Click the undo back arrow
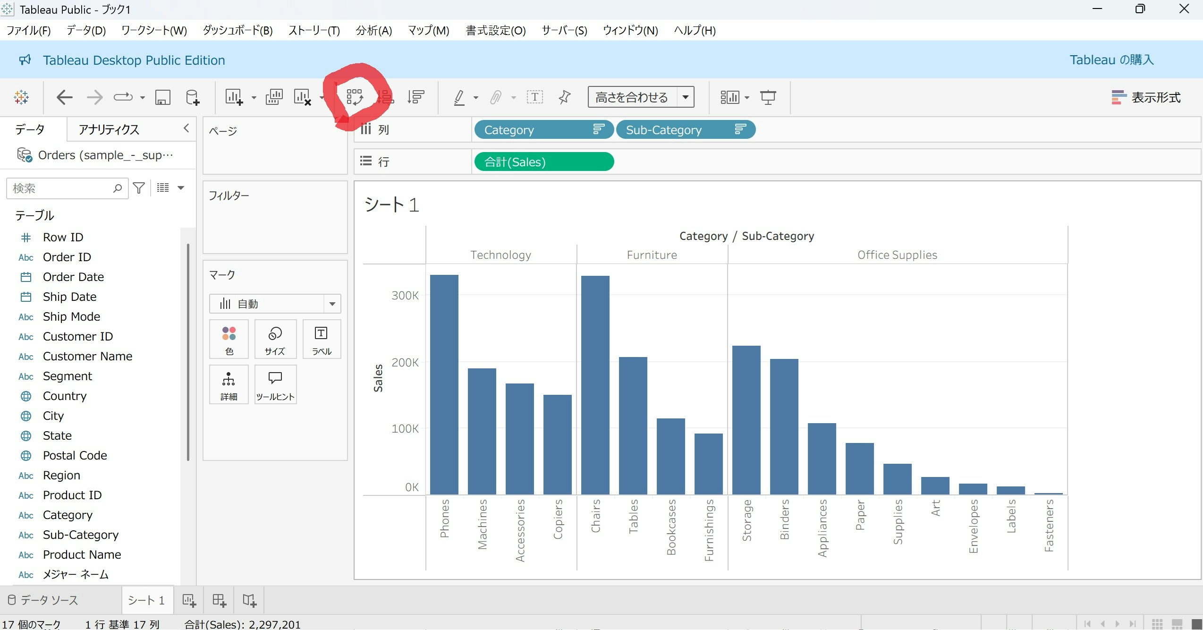 [x=65, y=97]
